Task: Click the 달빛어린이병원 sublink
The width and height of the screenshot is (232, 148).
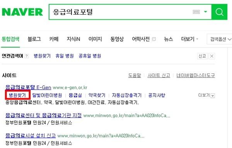Action: click(x=47, y=95)
